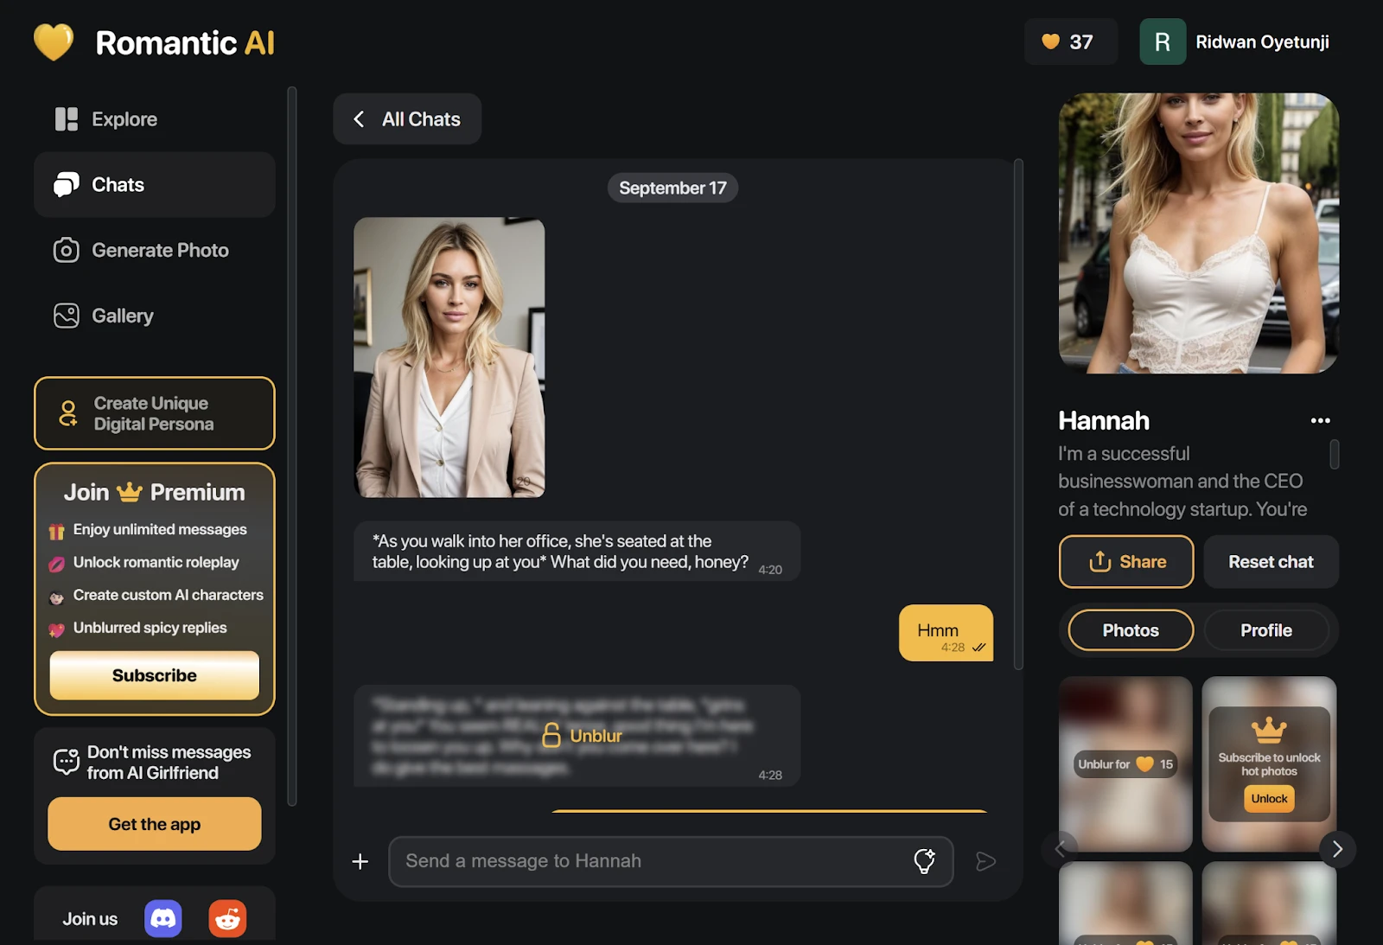This screenshot has width=1383, height=945.
Task: Switch to the Profile tab
Action: [1266, 630]
